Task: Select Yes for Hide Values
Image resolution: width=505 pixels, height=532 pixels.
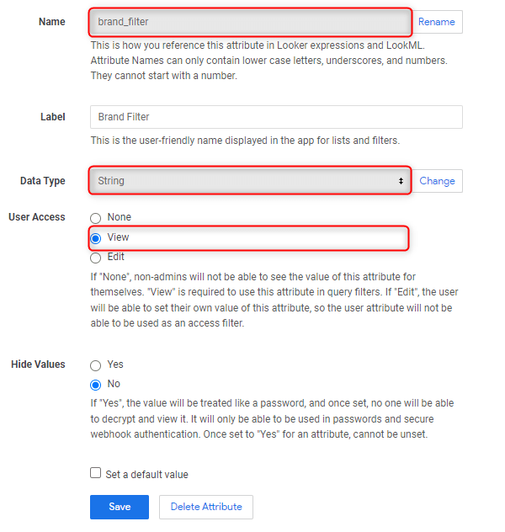Action: point(96,365)
